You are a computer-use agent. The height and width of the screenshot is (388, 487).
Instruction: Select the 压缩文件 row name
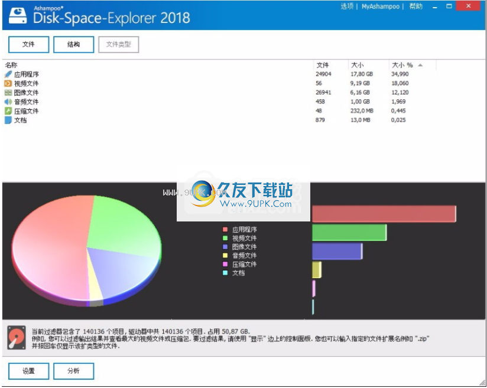tap(27, 111)
